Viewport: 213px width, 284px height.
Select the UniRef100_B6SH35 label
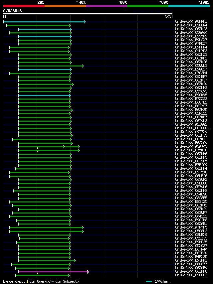[x=191, y=110]
